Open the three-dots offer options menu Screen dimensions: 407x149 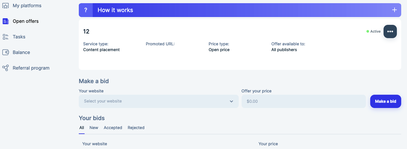390,31
